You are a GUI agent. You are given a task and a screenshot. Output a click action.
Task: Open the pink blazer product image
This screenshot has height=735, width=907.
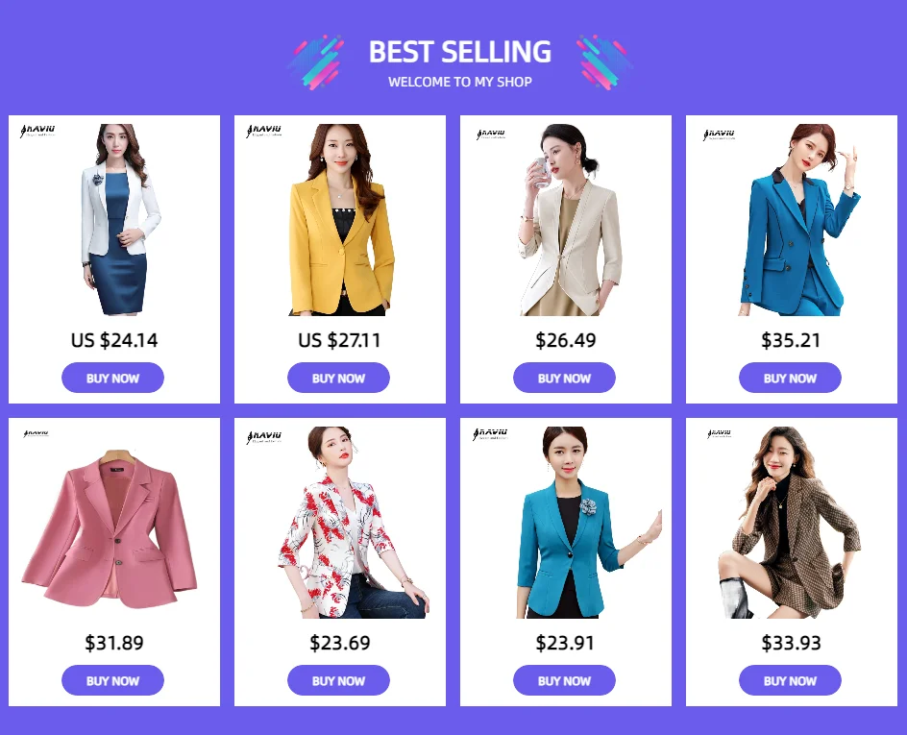(x=110, y=528)
